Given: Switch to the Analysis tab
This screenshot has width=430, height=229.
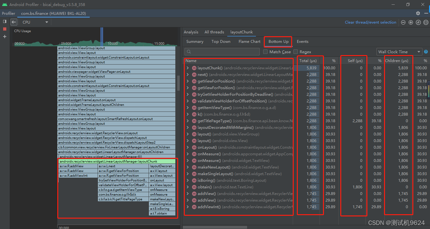Looking at the screenshot, I should pyautogui.click(x=191, y=32).
